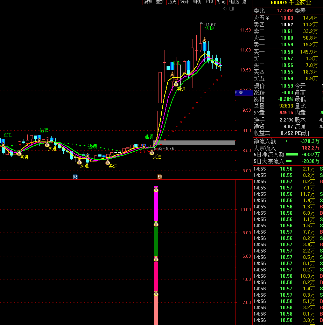The height and width of the screenshot is (325, 323).
Task: Click the diamond icon above the chart
Action: 225,8
